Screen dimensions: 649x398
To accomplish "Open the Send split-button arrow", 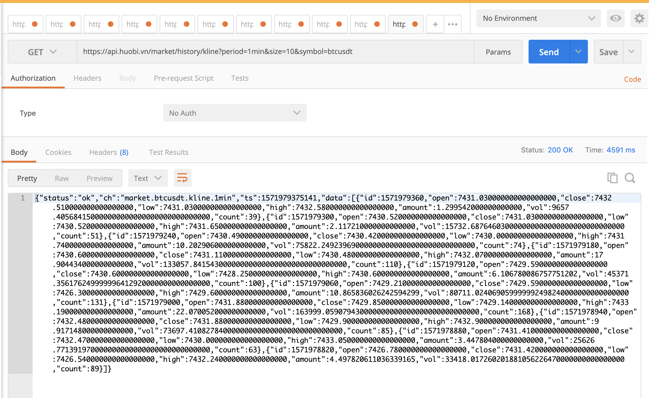I will 578,51.
